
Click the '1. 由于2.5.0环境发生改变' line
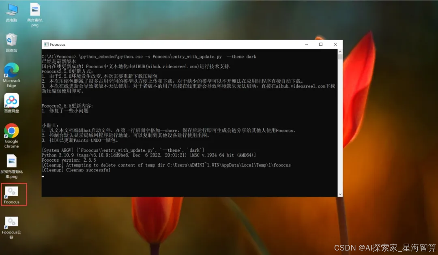click(99, 76)
